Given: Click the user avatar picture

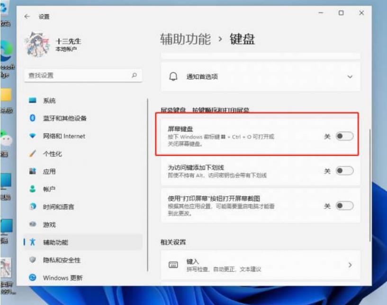Looking at the screenshot, I should [x=38, y=44].
